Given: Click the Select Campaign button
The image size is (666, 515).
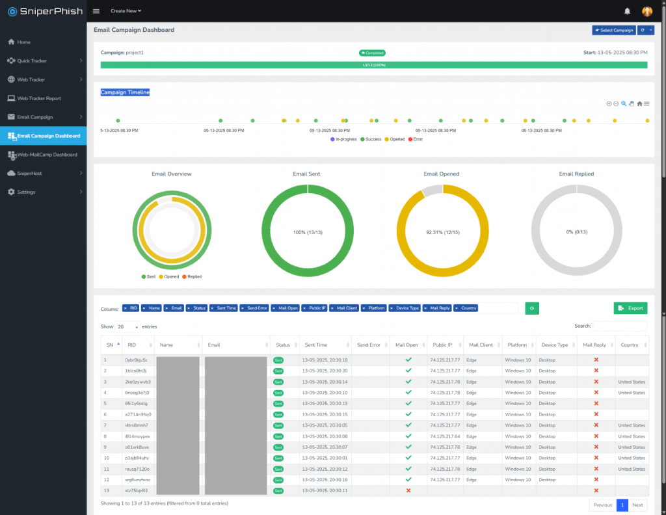Looking at the screenshot, I should [614, 30].
